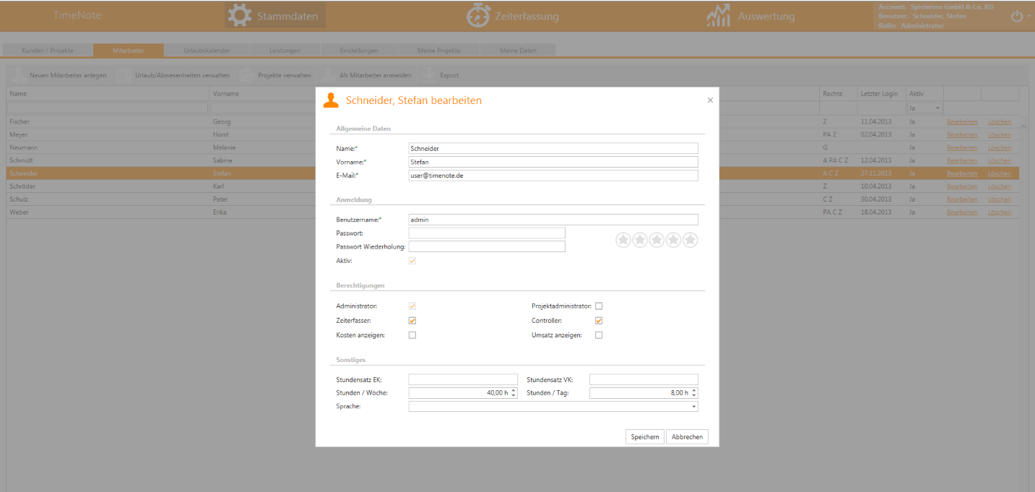Click the Export toolbar icon
Image resolution: width=1035 pixels, height=492 pixels.
pyautogui.click(x=428, y=74)
